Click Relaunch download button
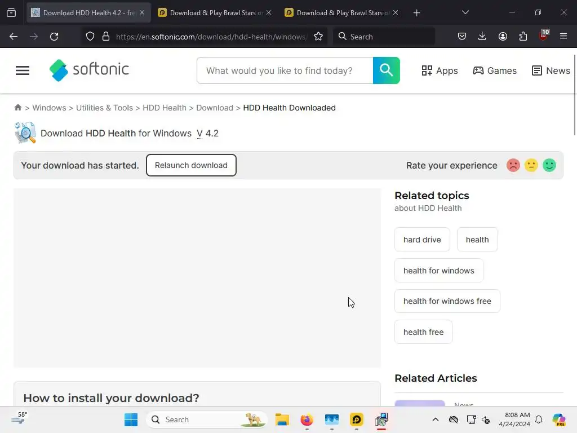Image resolution: width=577 pixels, height=433 pixels. pos(191,165)
